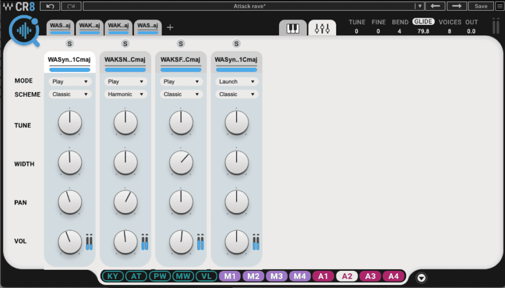Click Width knob of WAKSN..Cmaj column
Viewport: 505px width, 288px height.
(126, 163)
